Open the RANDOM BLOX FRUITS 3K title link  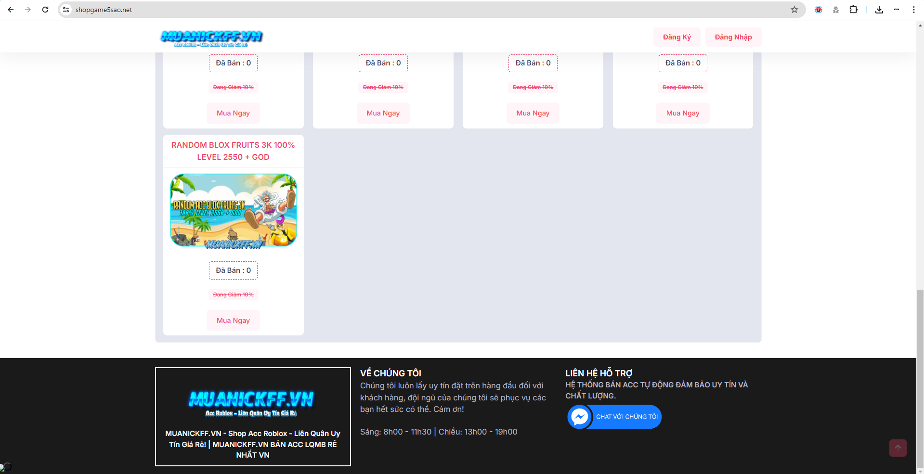click(233, 151)
